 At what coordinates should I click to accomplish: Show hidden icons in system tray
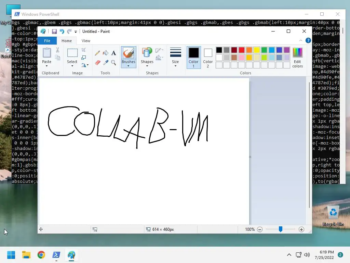[289, 255]
